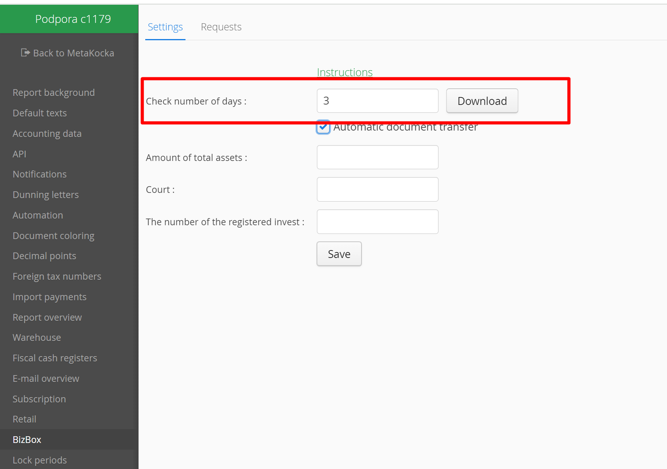Viewport: 667px width, 469px height.
Task: Select Foreign tax numbers
Action: pyautogui.click(x=57, y=277)
